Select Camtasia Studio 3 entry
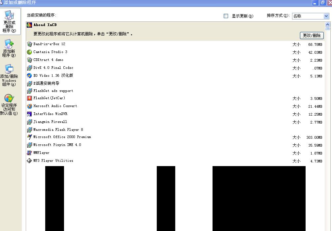Screen dimensions: 332x231 175,52
